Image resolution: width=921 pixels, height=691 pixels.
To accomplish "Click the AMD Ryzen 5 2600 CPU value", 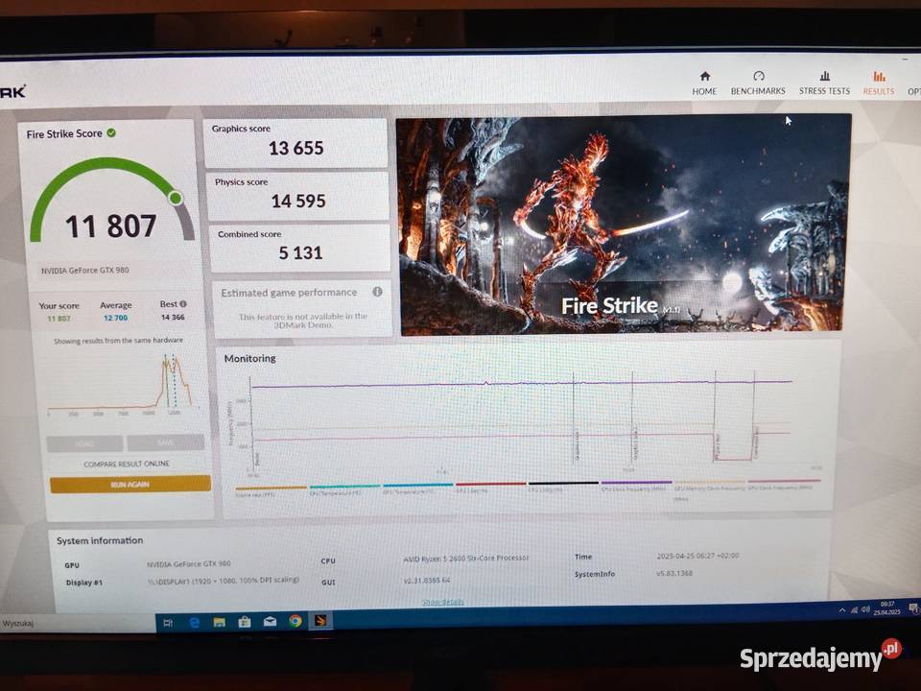I will 466,559.
